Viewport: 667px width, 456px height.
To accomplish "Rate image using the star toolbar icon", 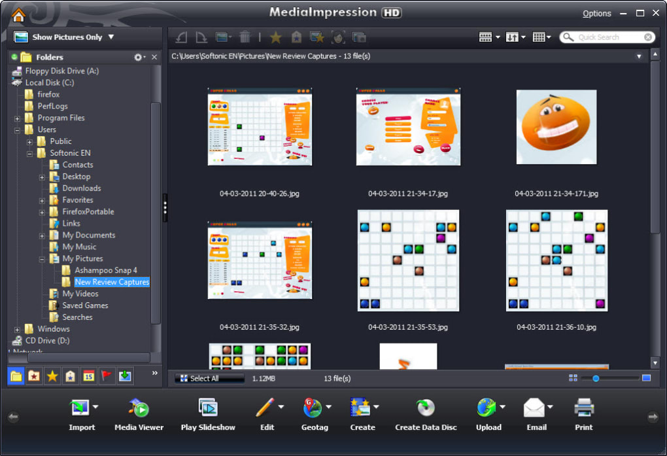I will tap(276, 37).
